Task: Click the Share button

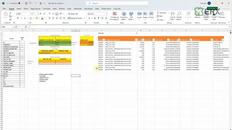Action: pos(212,9)
